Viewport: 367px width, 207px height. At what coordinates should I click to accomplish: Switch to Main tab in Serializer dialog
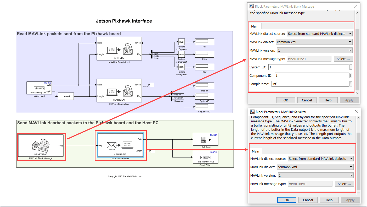[x=256, y=151]
